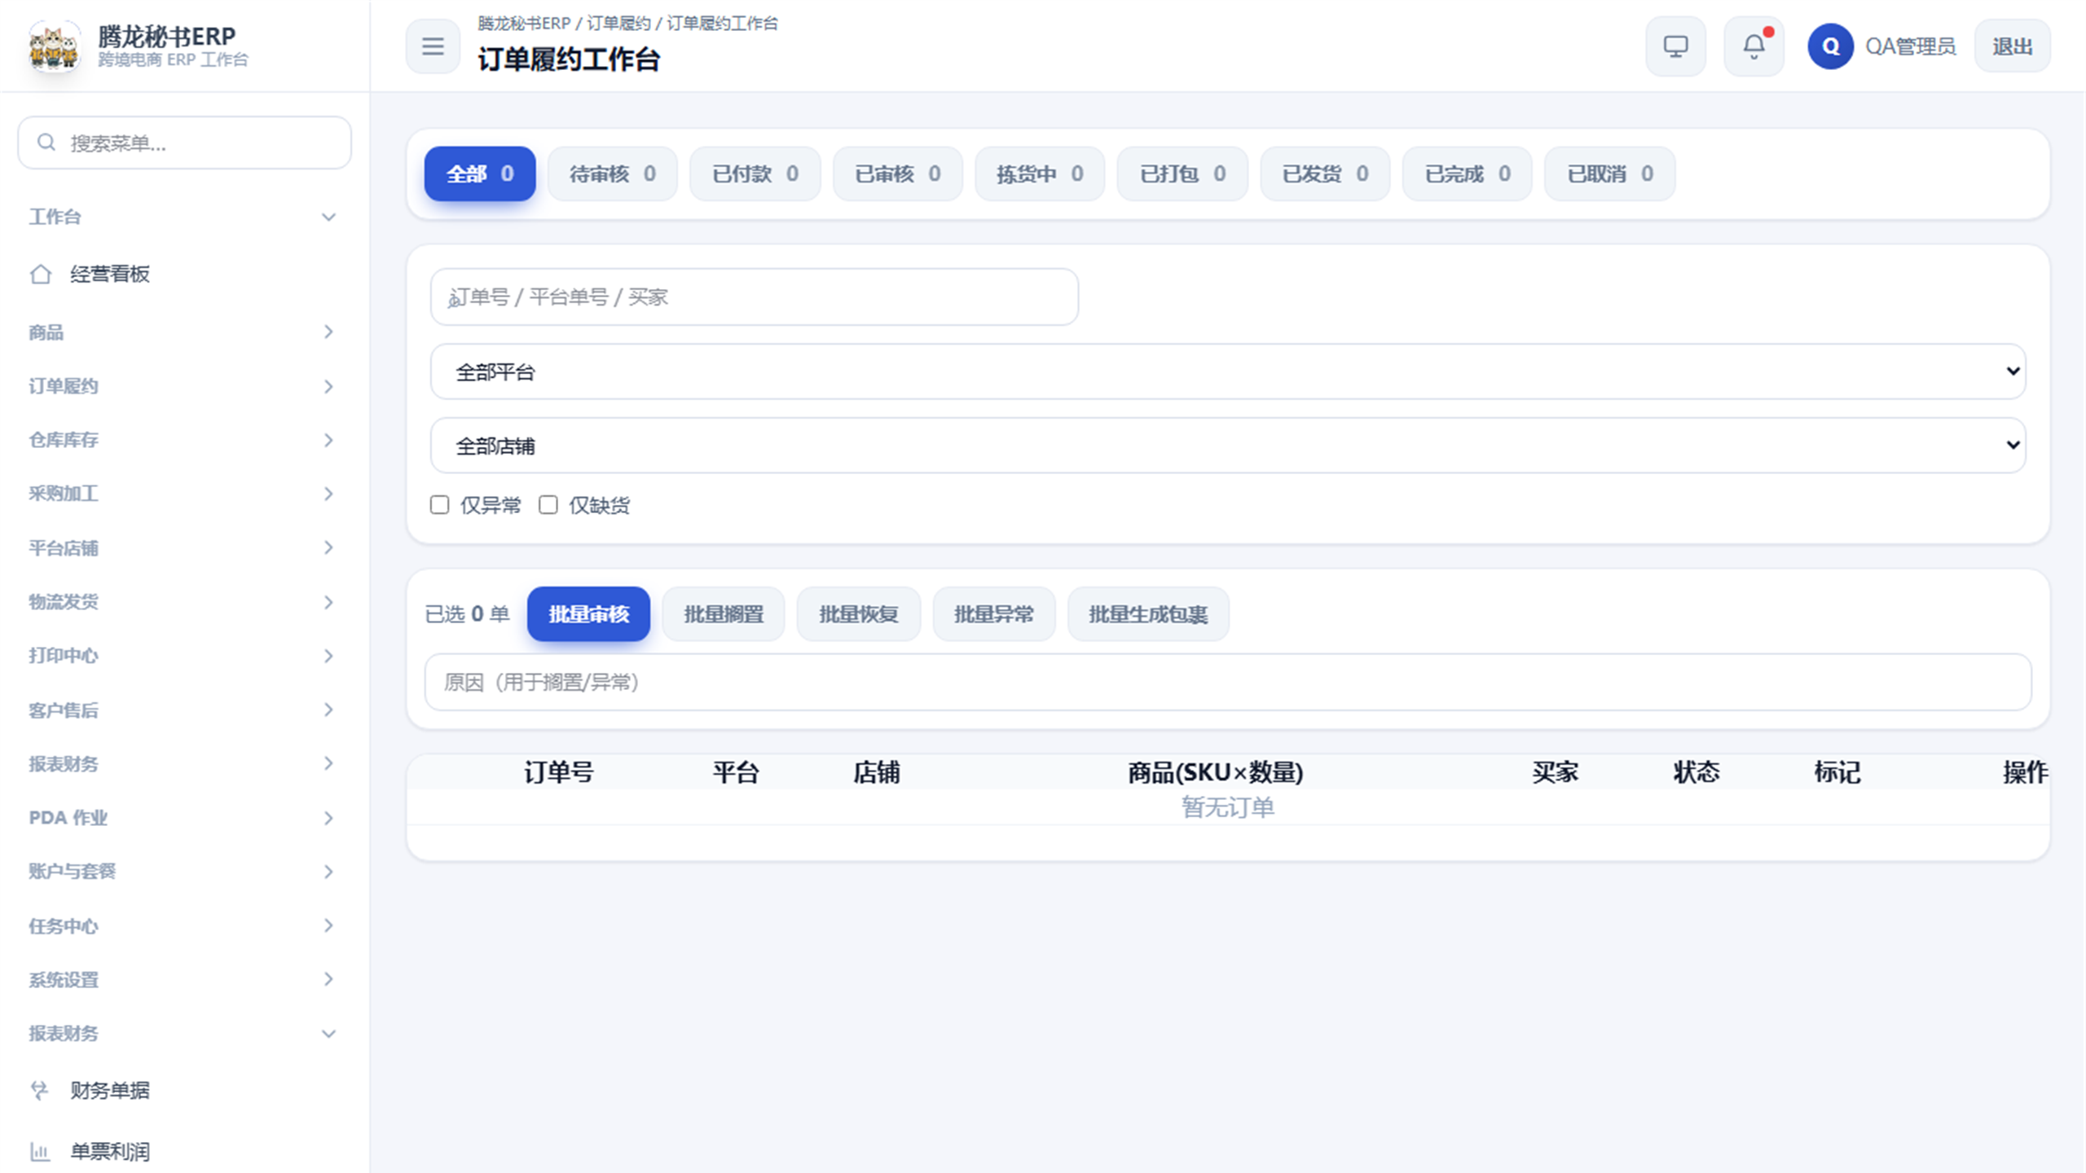Viewport: 2086px width, 1173px height.
Task: Collapse the 工作台 sidebar section
Action: (x=184, y=217)
